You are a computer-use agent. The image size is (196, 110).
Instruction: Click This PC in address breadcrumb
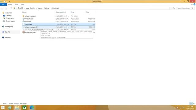pos(21,8)
